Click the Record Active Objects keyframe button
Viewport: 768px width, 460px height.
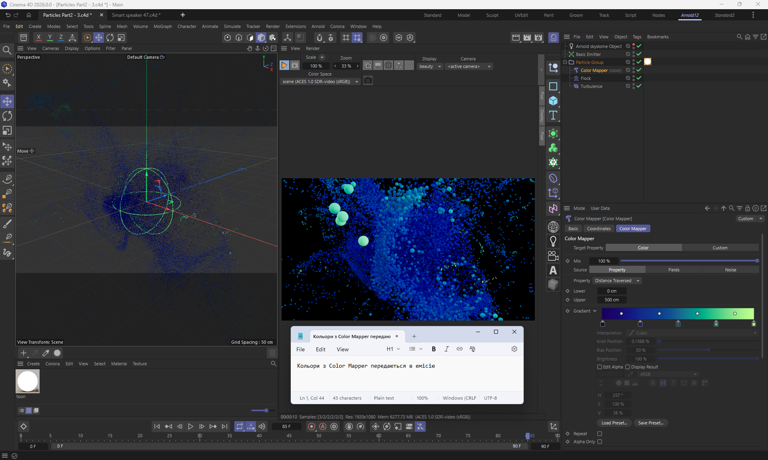pos(311,426)
